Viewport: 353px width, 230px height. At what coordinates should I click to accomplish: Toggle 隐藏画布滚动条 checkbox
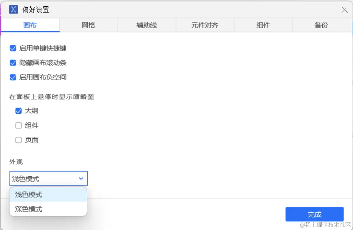13,63
